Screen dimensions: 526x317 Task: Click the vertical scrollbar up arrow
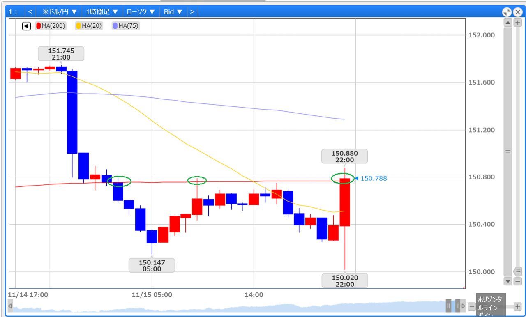[508, 22]
